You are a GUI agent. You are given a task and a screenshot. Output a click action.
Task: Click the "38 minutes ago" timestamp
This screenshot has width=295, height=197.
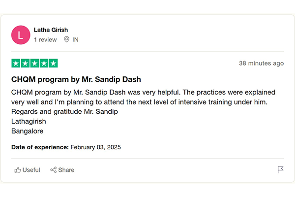tap(261, 63)
